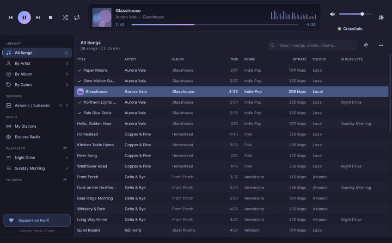Toggle the Crossfade option
This screenshot has height=243, width=392.
[350, 29]
